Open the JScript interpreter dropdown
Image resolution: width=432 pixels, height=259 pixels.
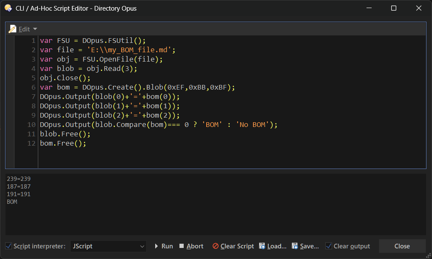click(108, 246)
